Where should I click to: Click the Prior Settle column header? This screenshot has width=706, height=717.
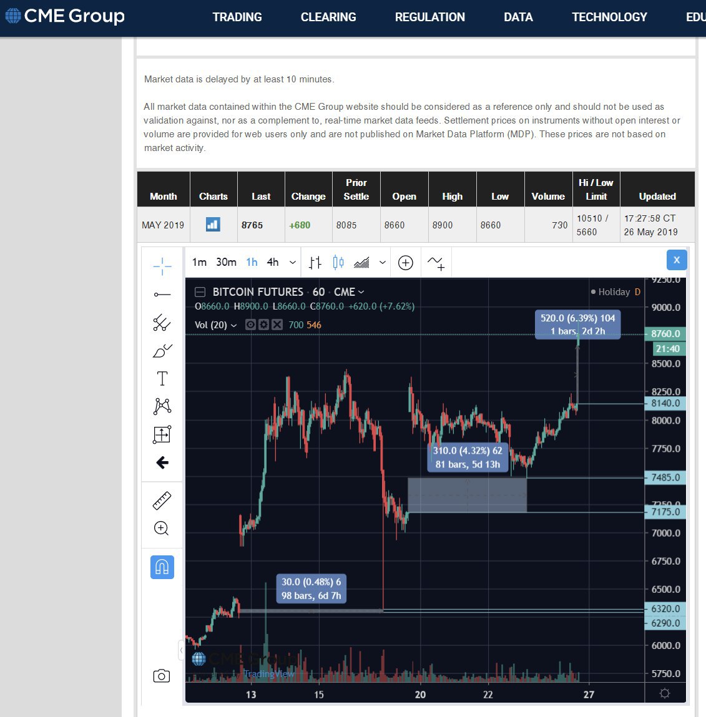[356, 189]
